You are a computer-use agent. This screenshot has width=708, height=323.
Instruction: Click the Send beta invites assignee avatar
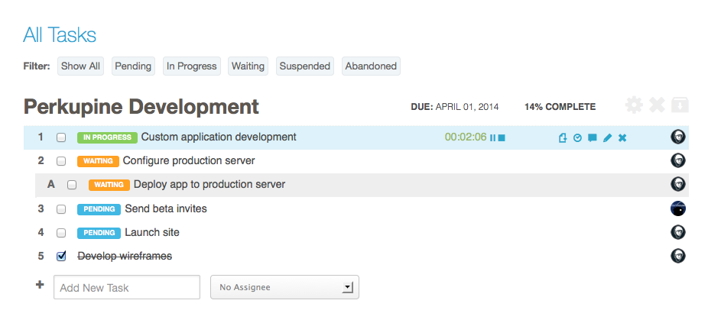click(677, 208)
